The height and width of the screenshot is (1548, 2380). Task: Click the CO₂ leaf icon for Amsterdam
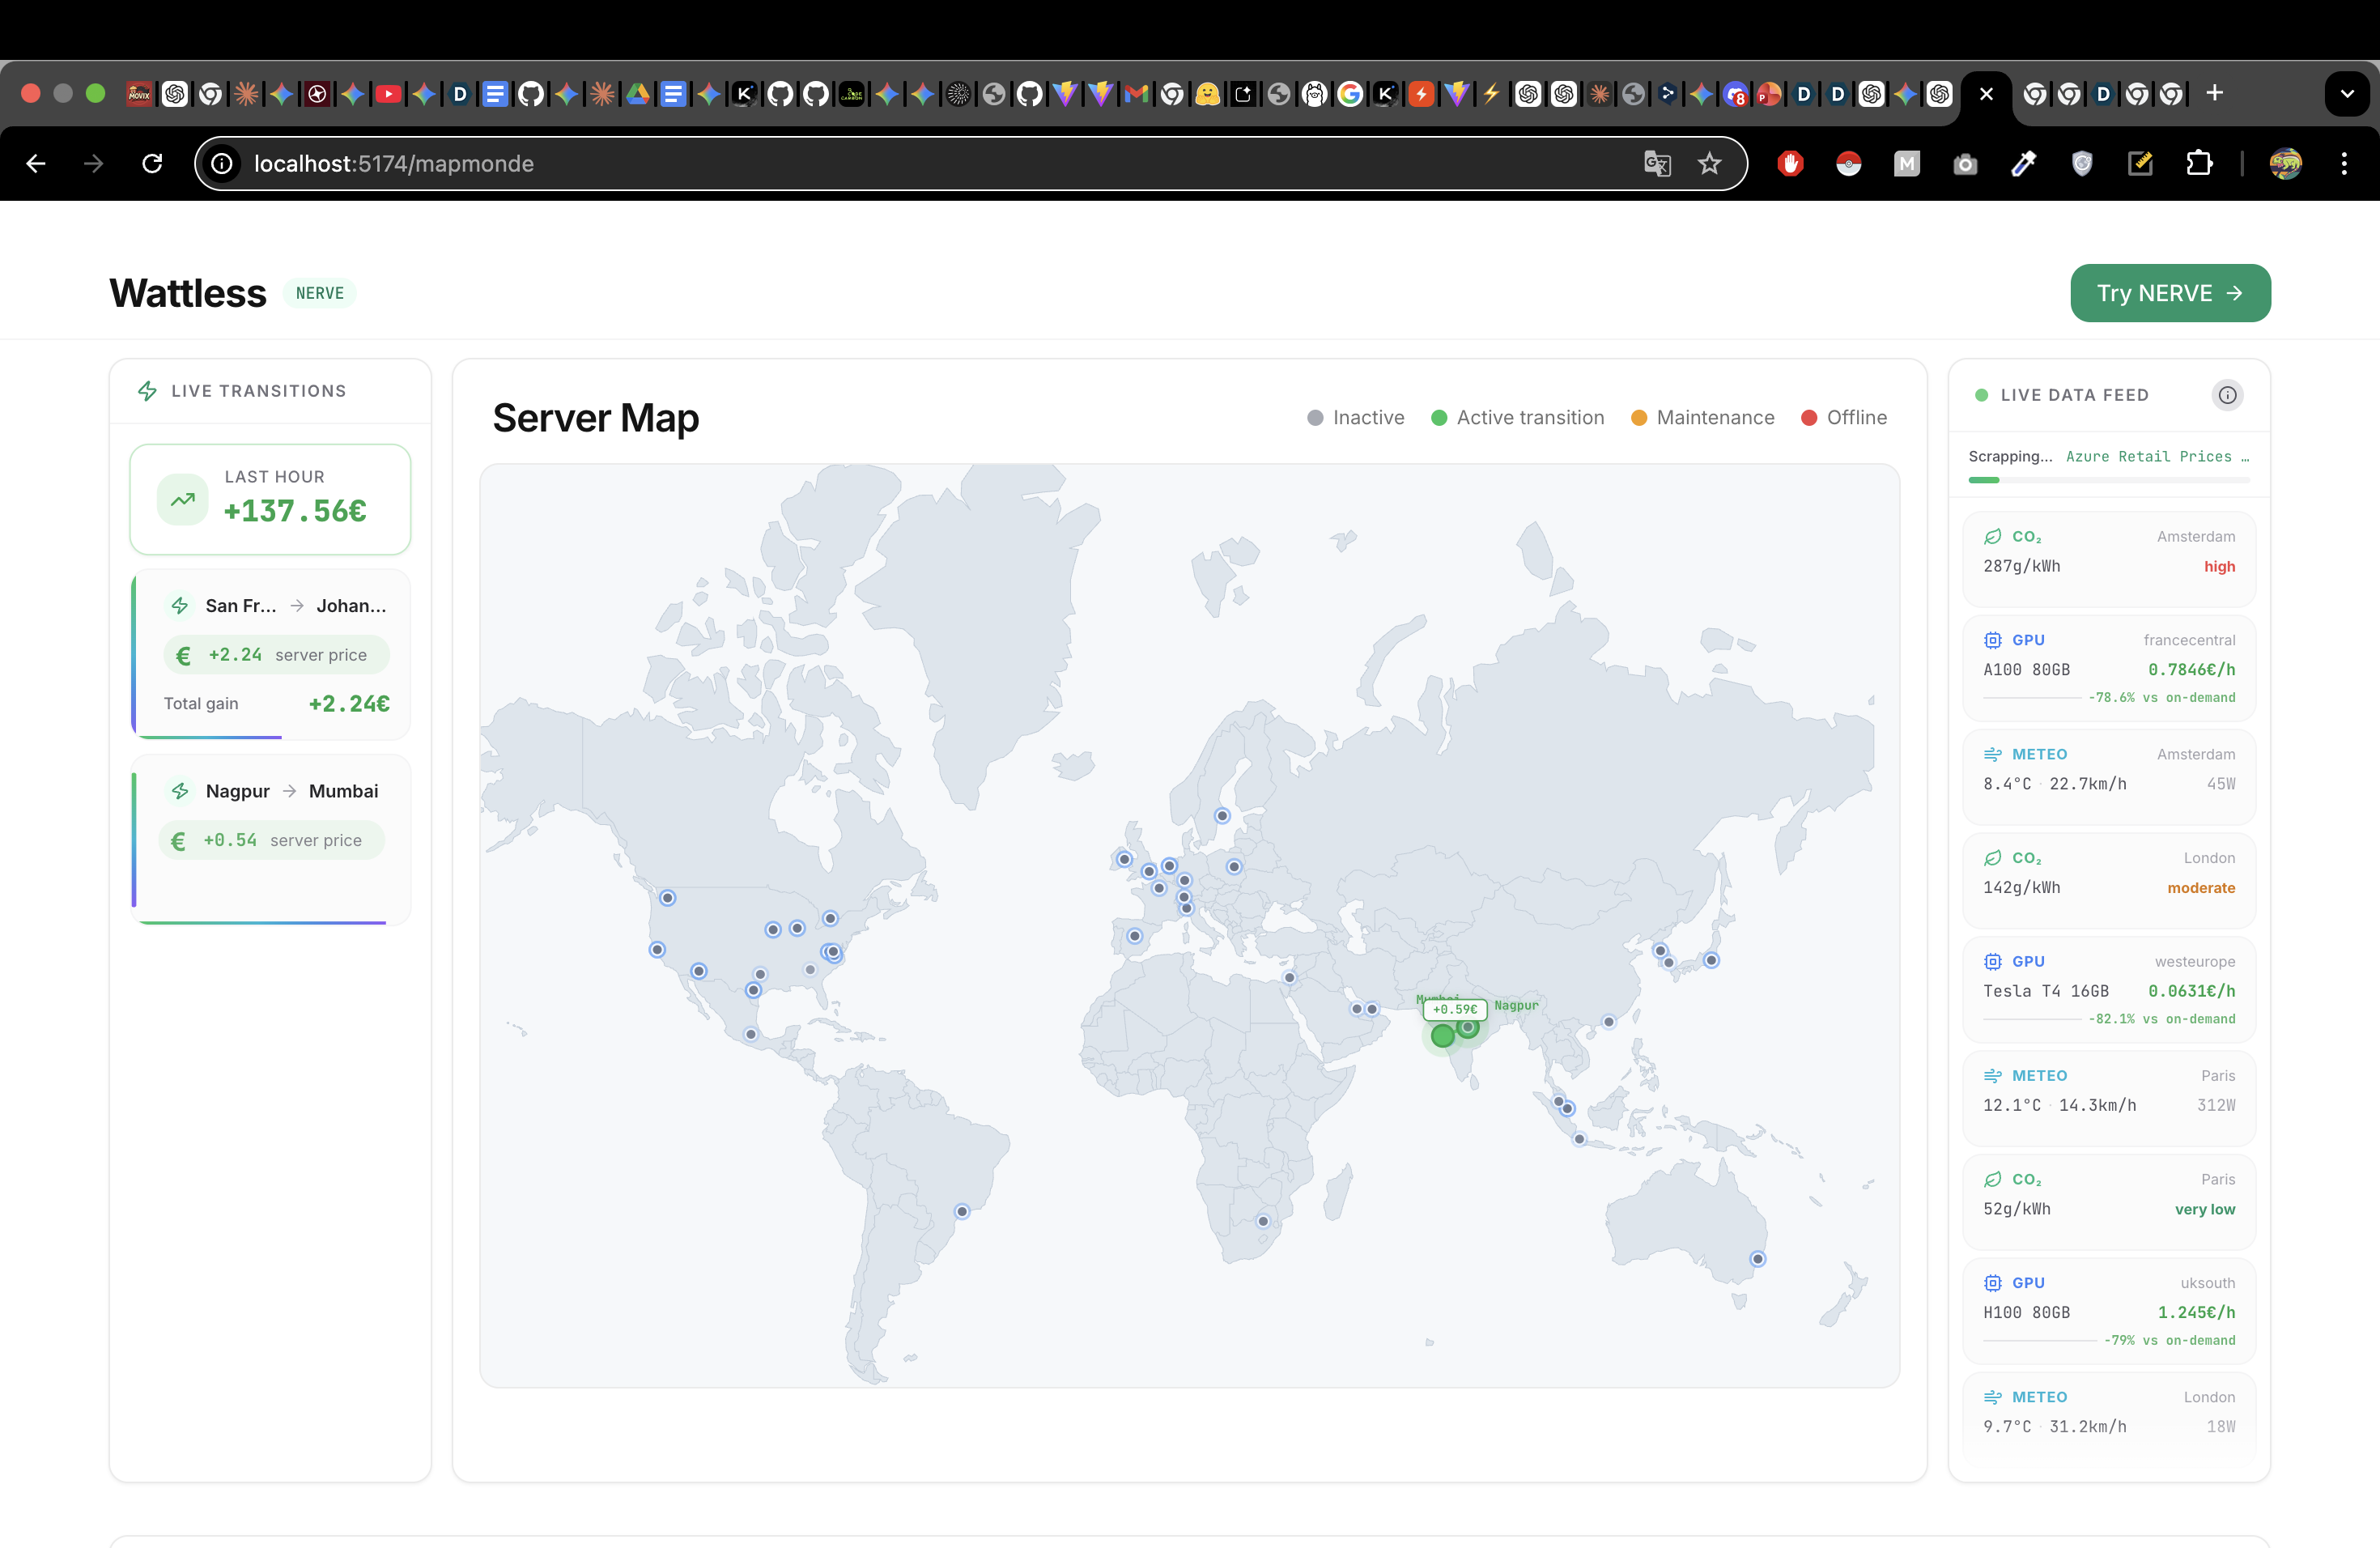(x=1992, y=537)
